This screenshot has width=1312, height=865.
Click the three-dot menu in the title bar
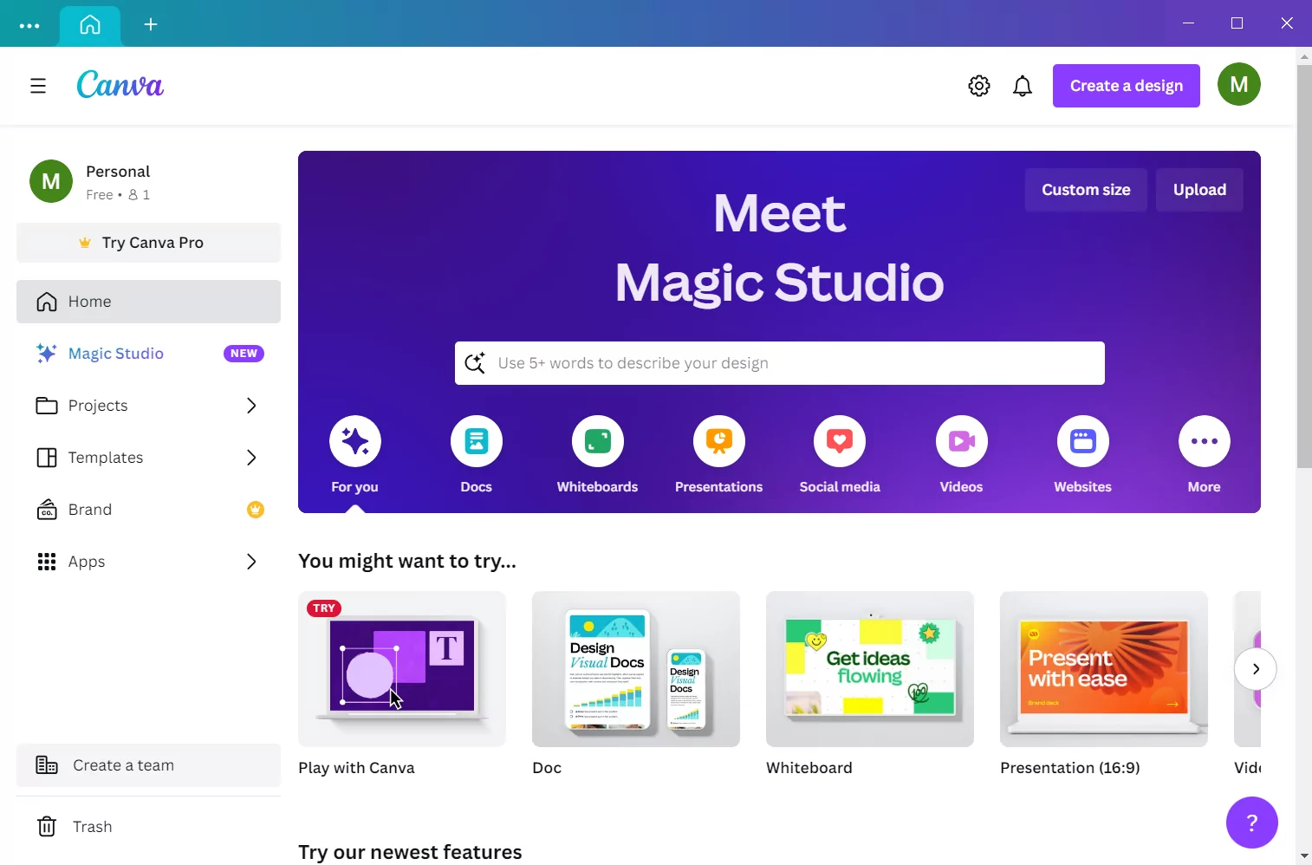29,25
